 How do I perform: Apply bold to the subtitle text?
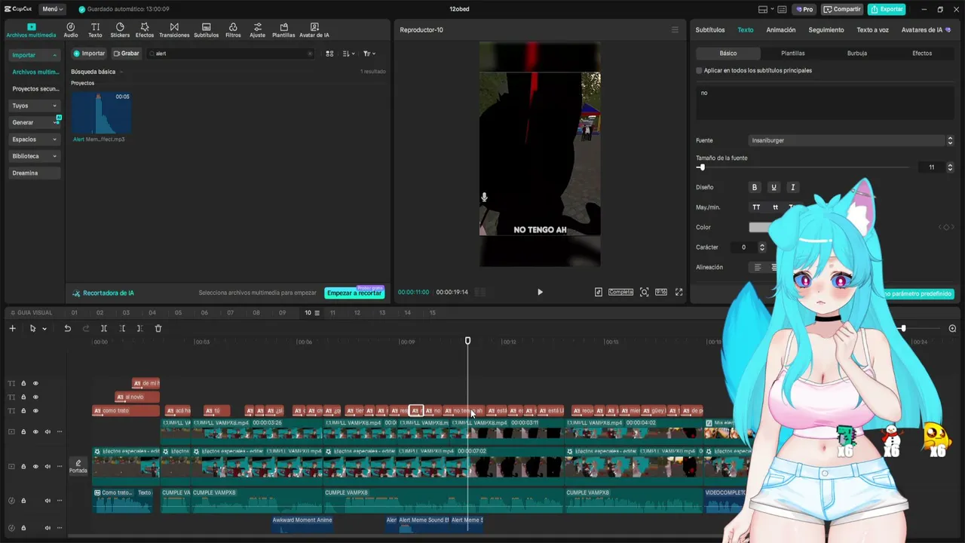tap(754, 187)
